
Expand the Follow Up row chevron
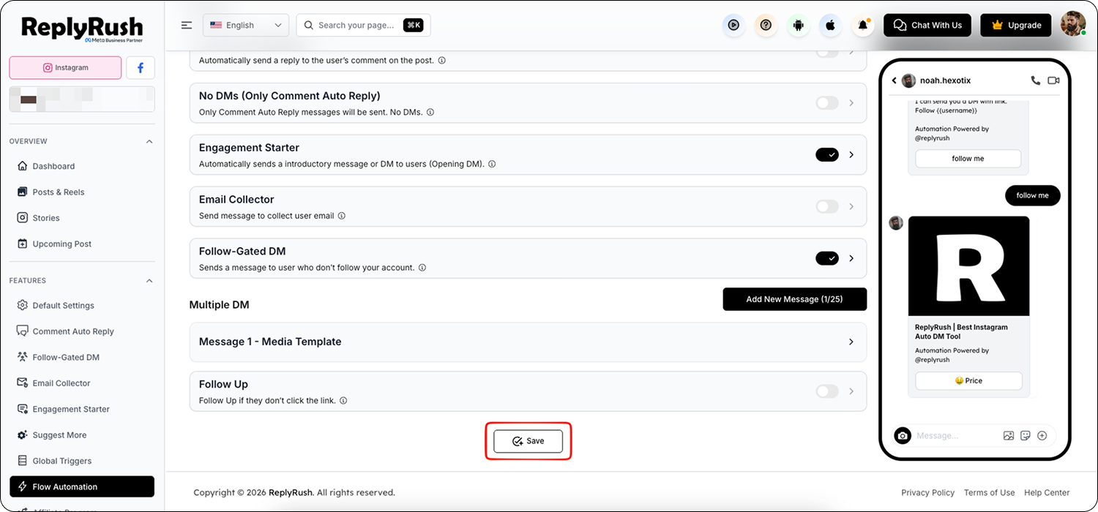(851, 391)
